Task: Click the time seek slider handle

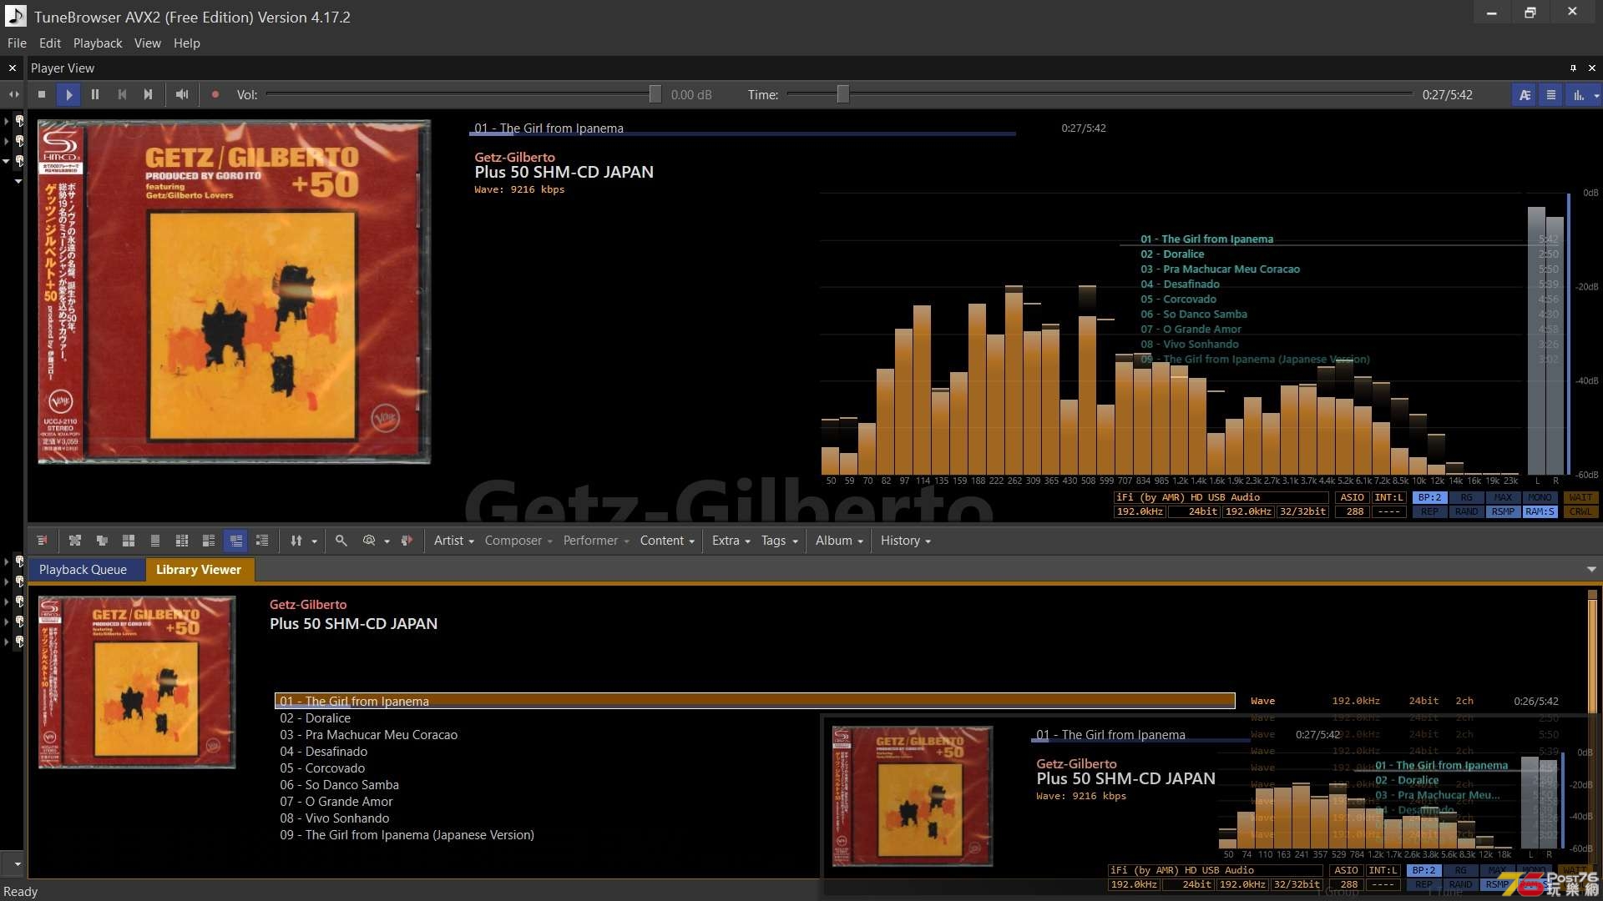Action: 843,95
